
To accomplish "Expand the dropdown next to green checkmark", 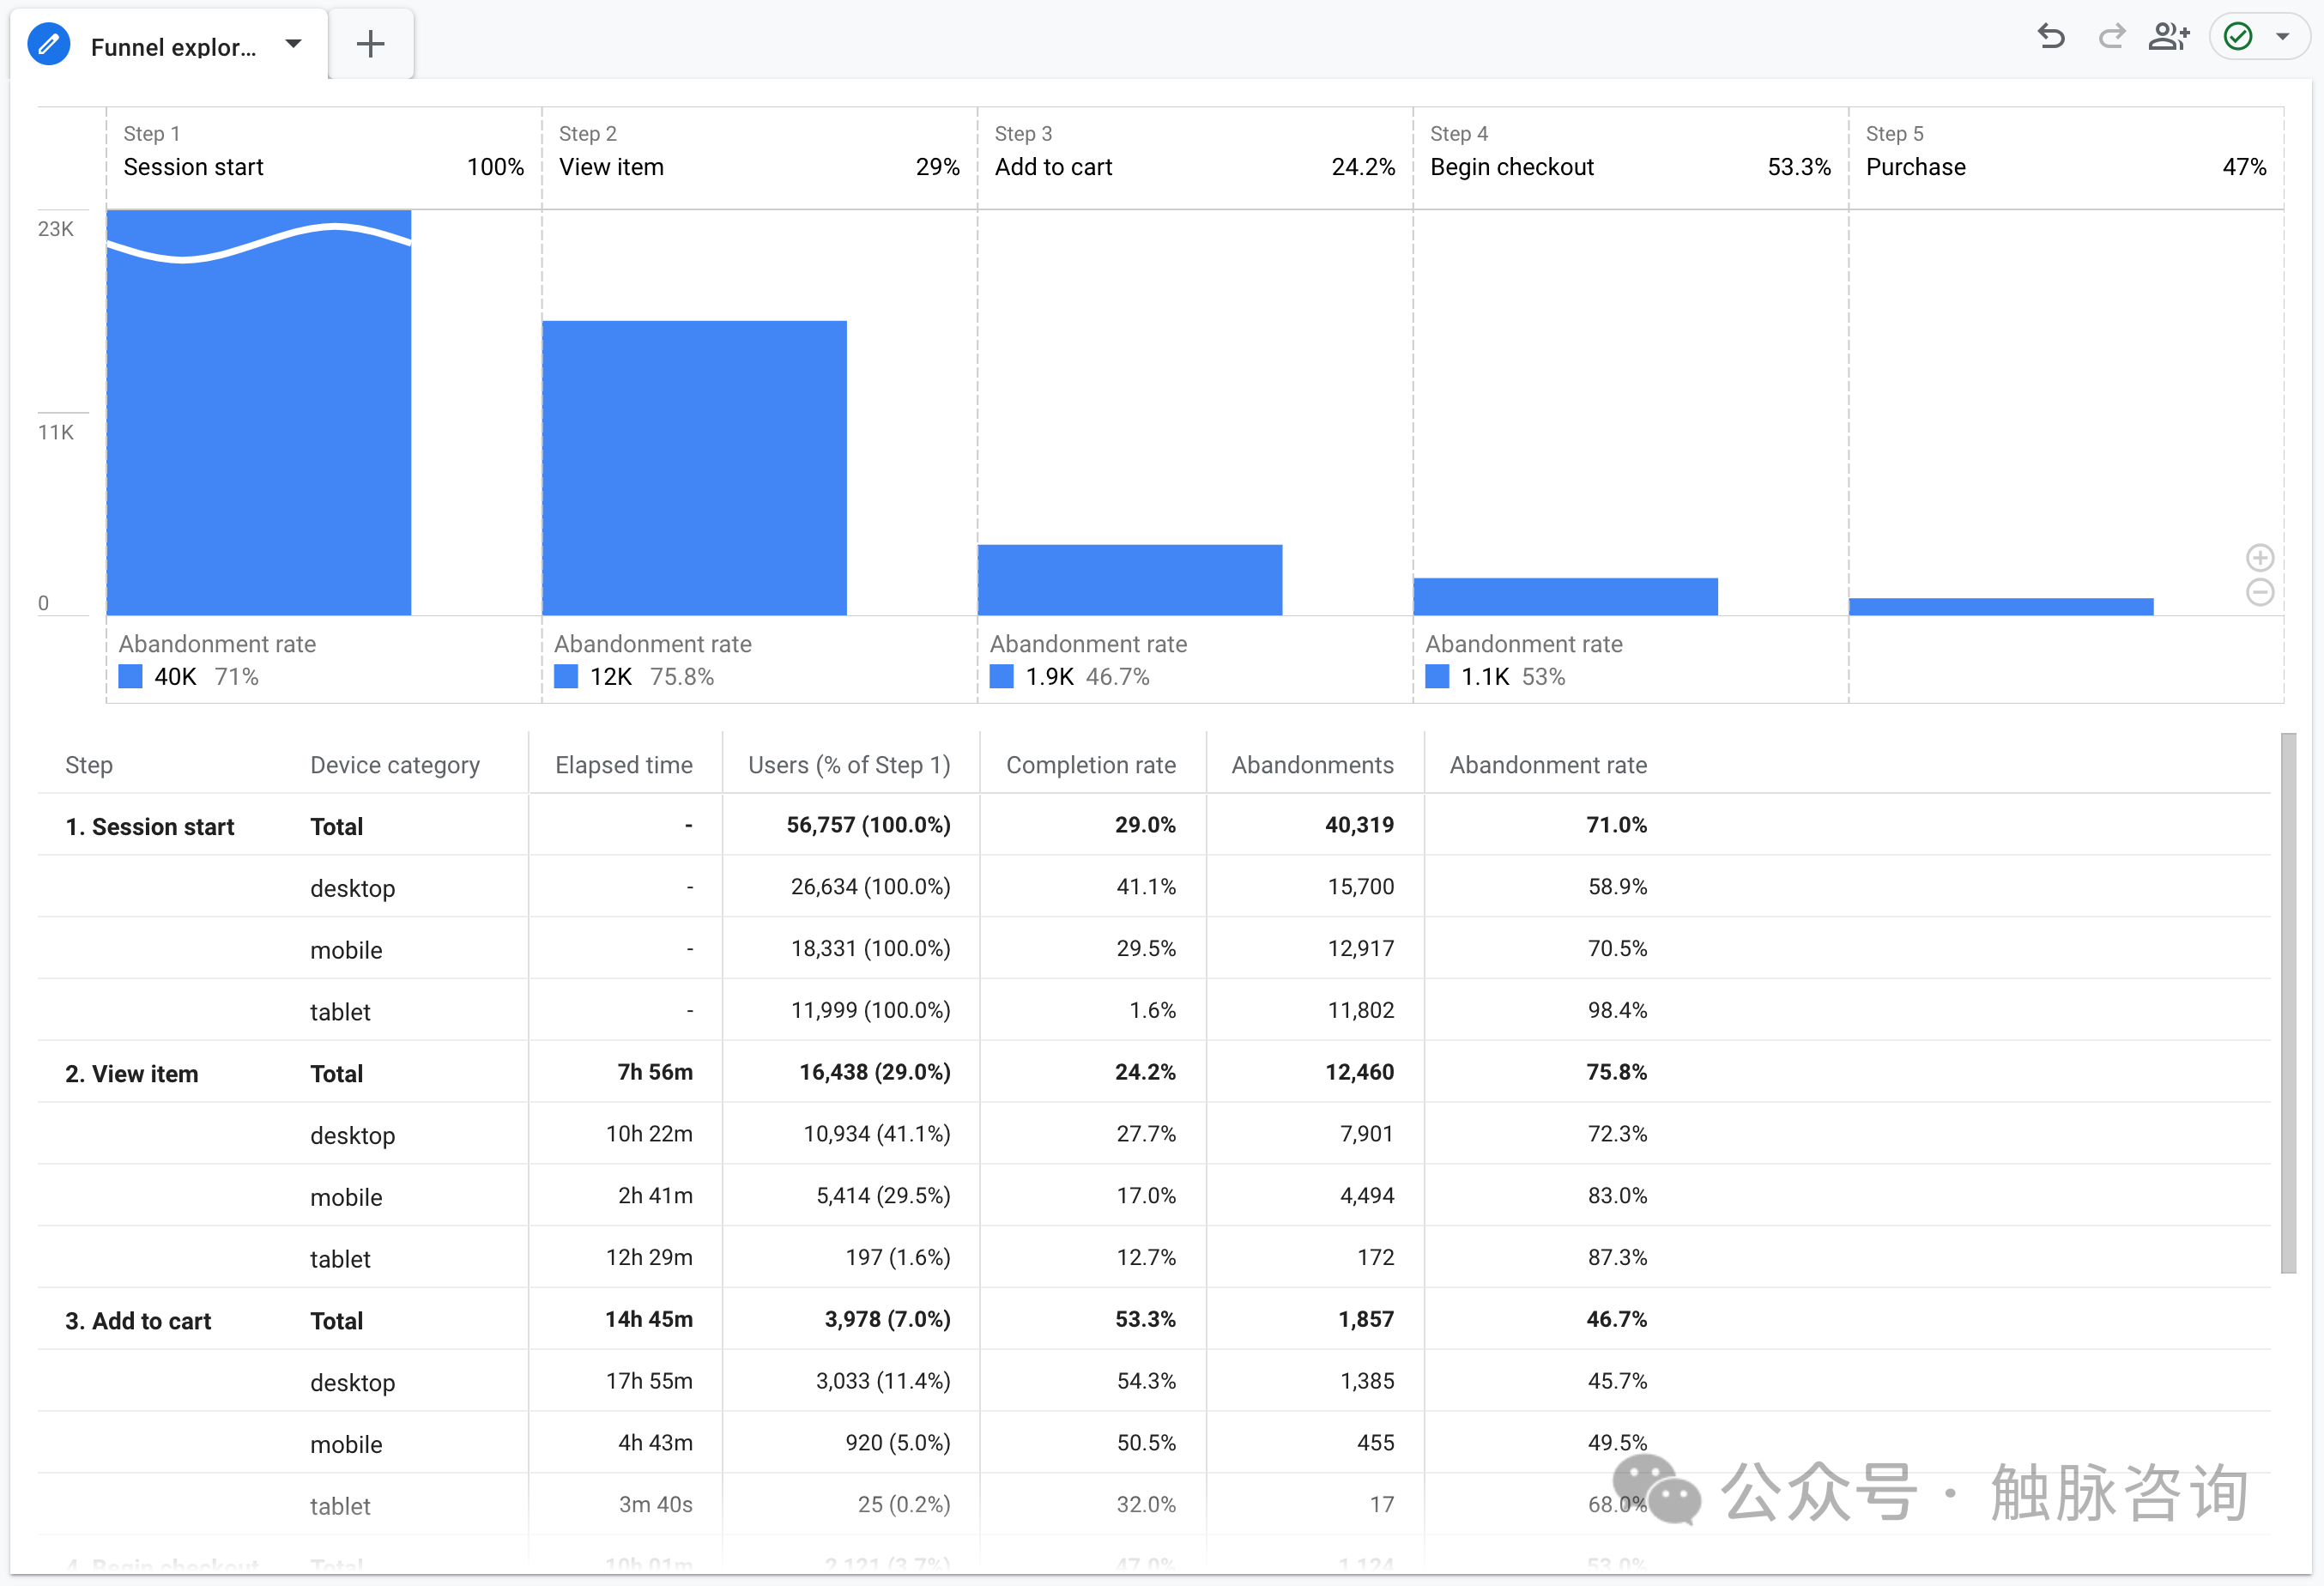I will pos(2283,37).
